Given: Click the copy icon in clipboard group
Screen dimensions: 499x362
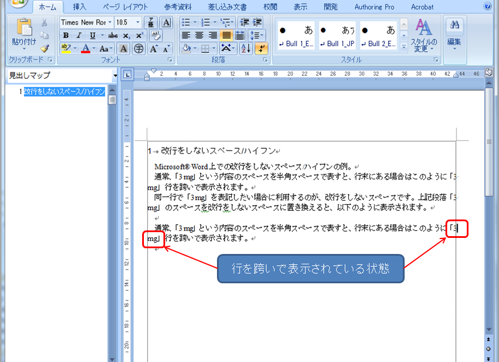Looking at the screenshot, I should (x=44, y=36).
